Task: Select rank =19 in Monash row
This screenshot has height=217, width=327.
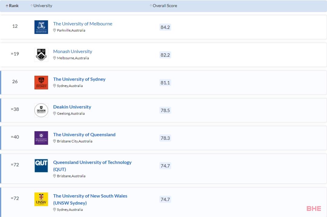Action: click(x=15, y=54)
